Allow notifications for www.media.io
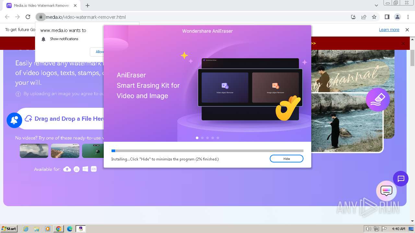This screenshot has height=233, width=415. (x=99, y=52)
